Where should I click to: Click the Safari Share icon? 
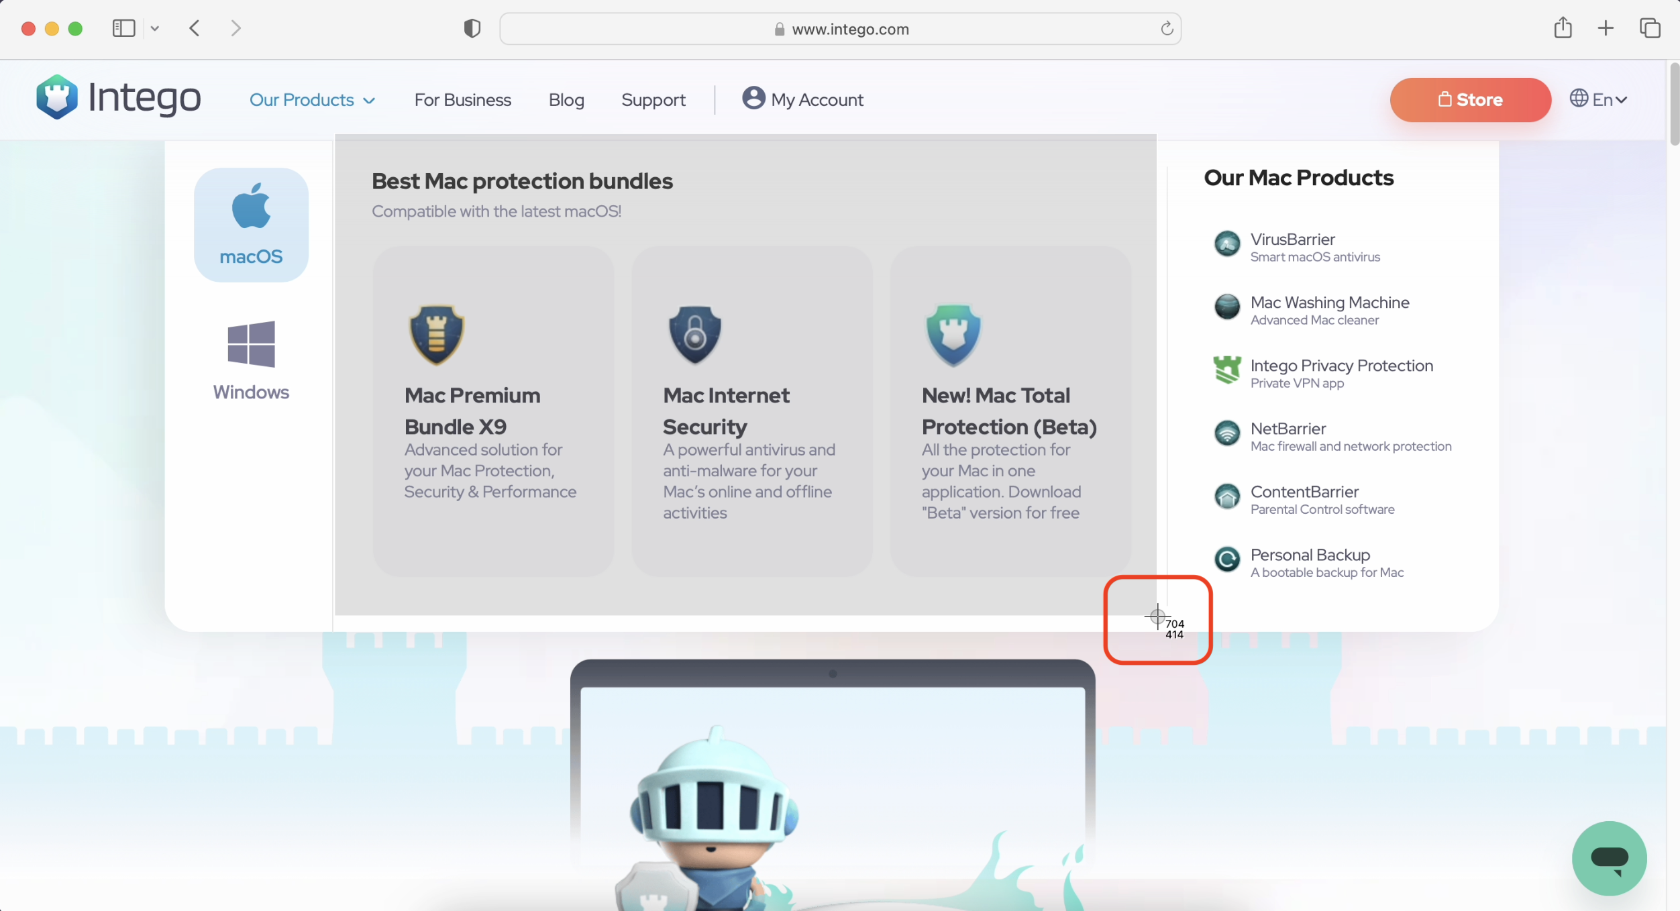1563,28
